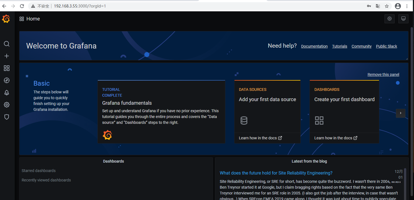Click the translate page icon
Screen dimensions: 414x200
click(x=378, y=6)
